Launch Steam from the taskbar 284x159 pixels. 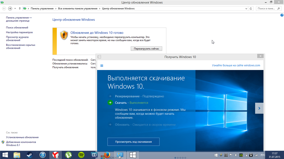29,155
